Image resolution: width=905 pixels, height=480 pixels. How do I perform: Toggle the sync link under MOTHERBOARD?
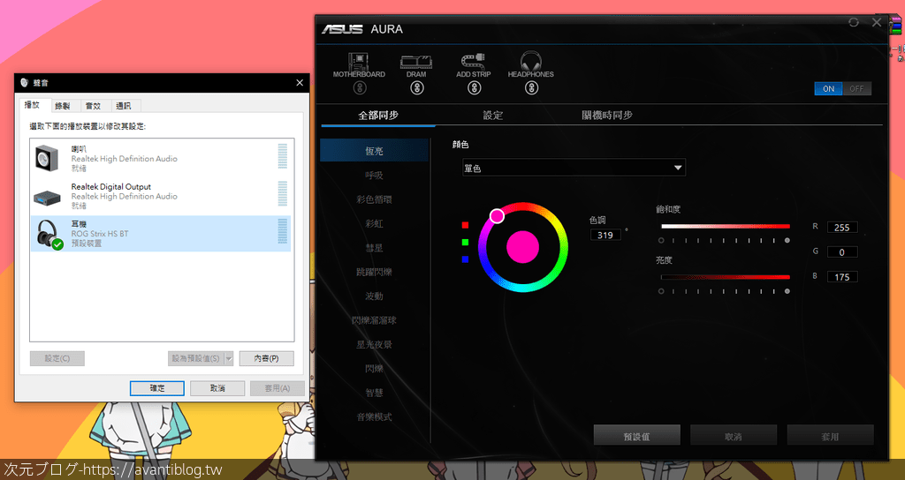359,88
